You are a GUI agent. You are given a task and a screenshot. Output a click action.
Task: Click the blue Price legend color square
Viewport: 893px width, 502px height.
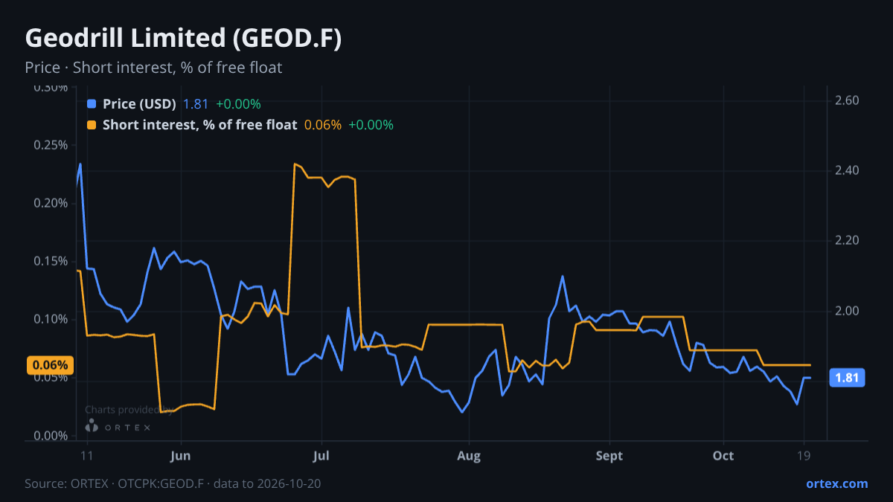tap(92, 104)
